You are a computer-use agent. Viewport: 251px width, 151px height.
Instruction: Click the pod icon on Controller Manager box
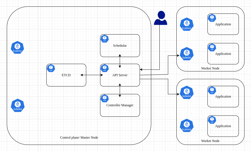click(105, 98)
